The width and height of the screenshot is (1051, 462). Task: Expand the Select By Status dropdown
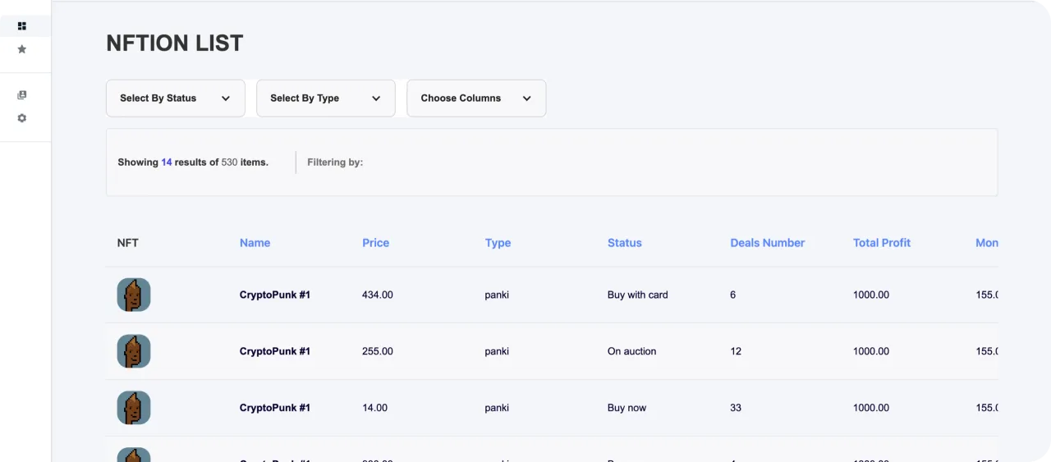(176, 98)
